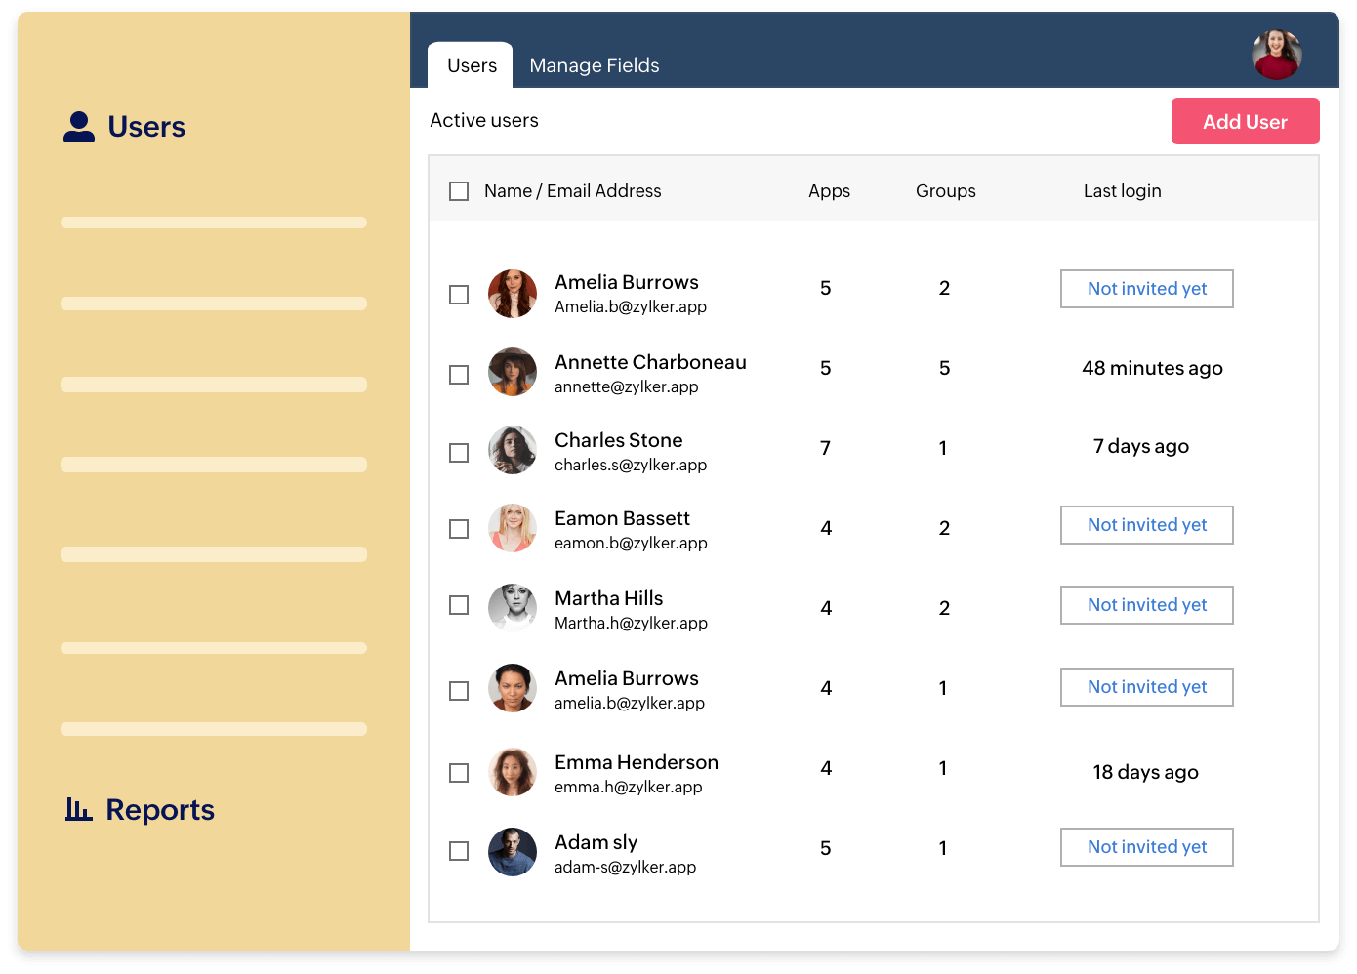Click Not invited yet for Martha Hills
The height and width of the screenshot is (974, 1357).
pos(1146,605)
